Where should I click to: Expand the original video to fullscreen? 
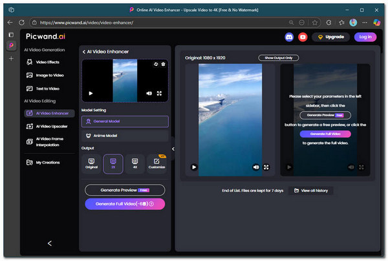click(x=266, y=167)
